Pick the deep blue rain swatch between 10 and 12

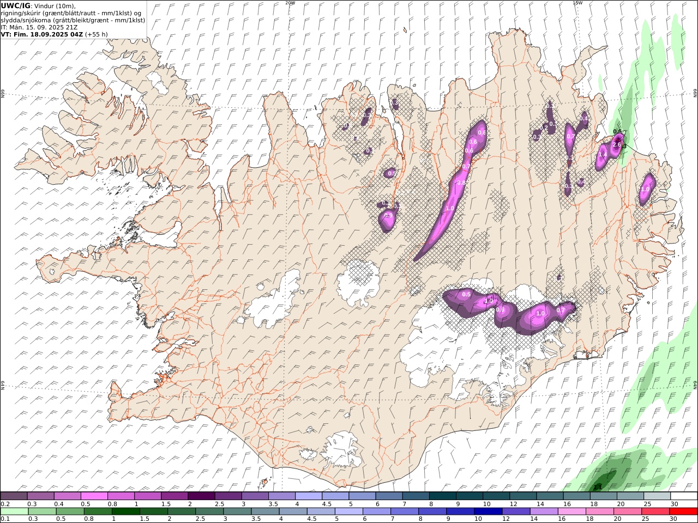click(488, 512)
